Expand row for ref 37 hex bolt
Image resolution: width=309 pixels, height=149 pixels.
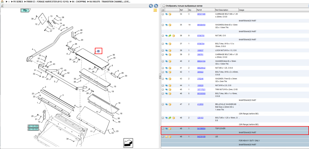[x=163, y=44]
